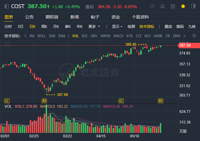
Task: Open the 帖子 tab
Action: coord(95,17)
